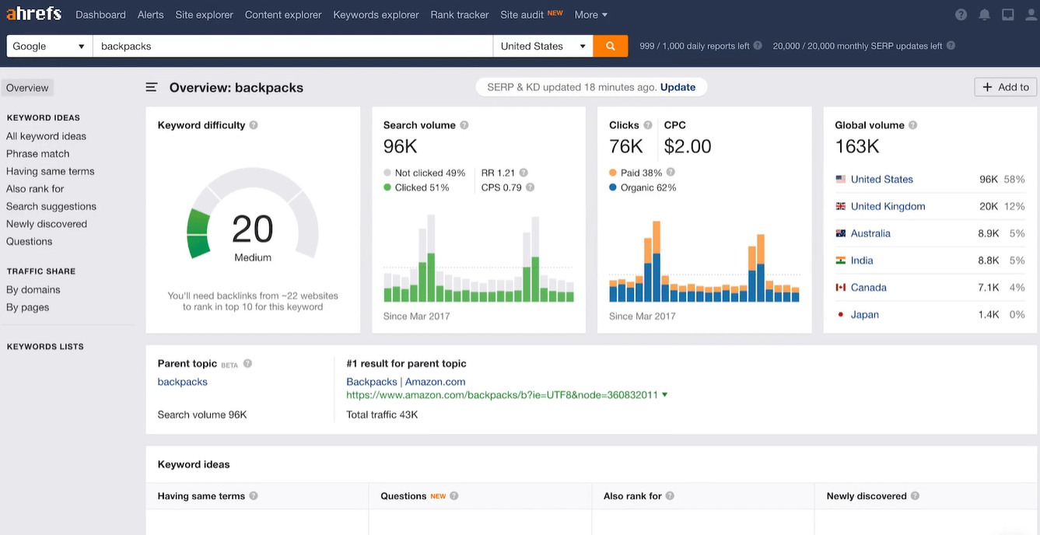
Task: Open the help question mark icon in header
Action: pos(961,15)
